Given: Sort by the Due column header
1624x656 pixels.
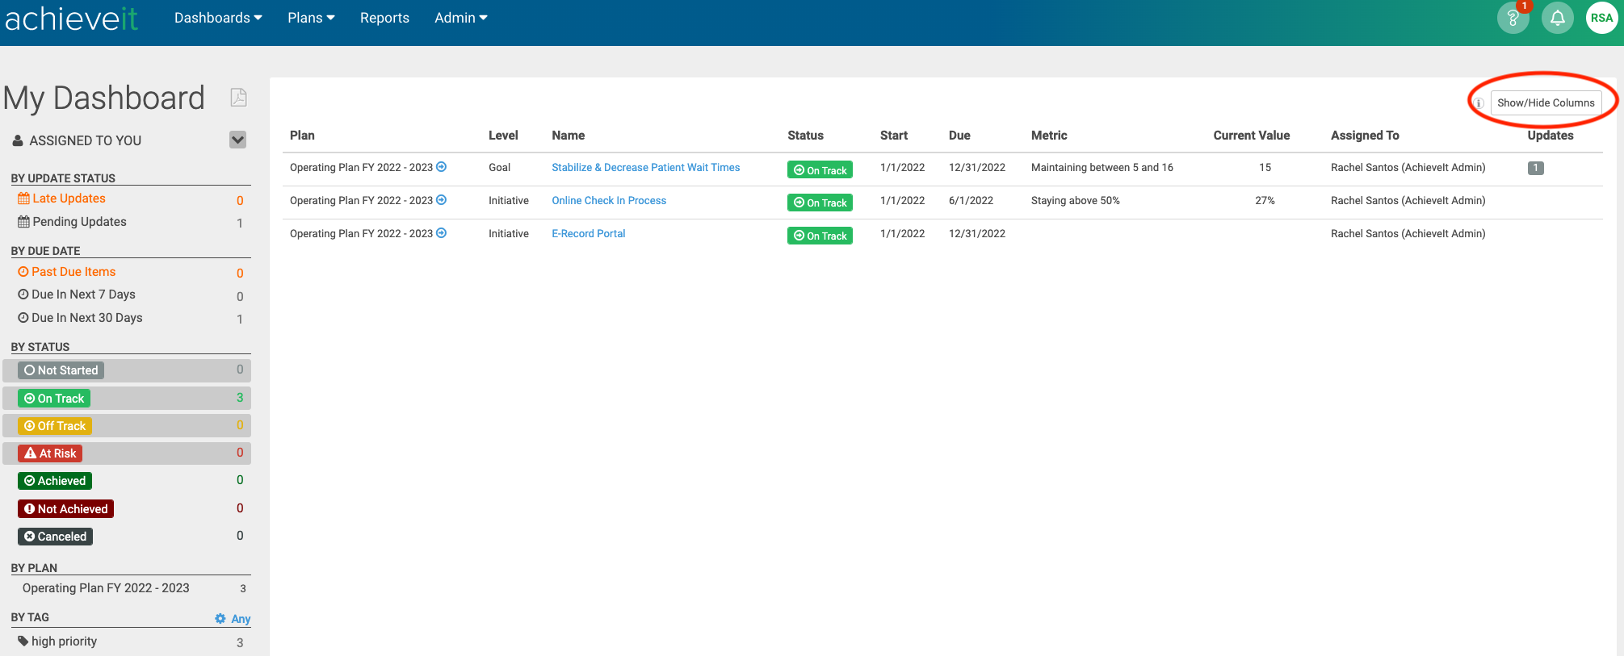Looking at the screenshot, I should click(x=959, y=136).
